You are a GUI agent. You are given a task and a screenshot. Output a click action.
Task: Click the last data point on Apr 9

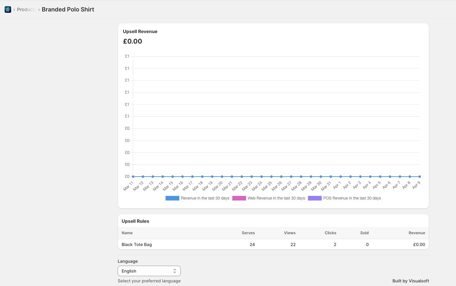tap(420, 176)
